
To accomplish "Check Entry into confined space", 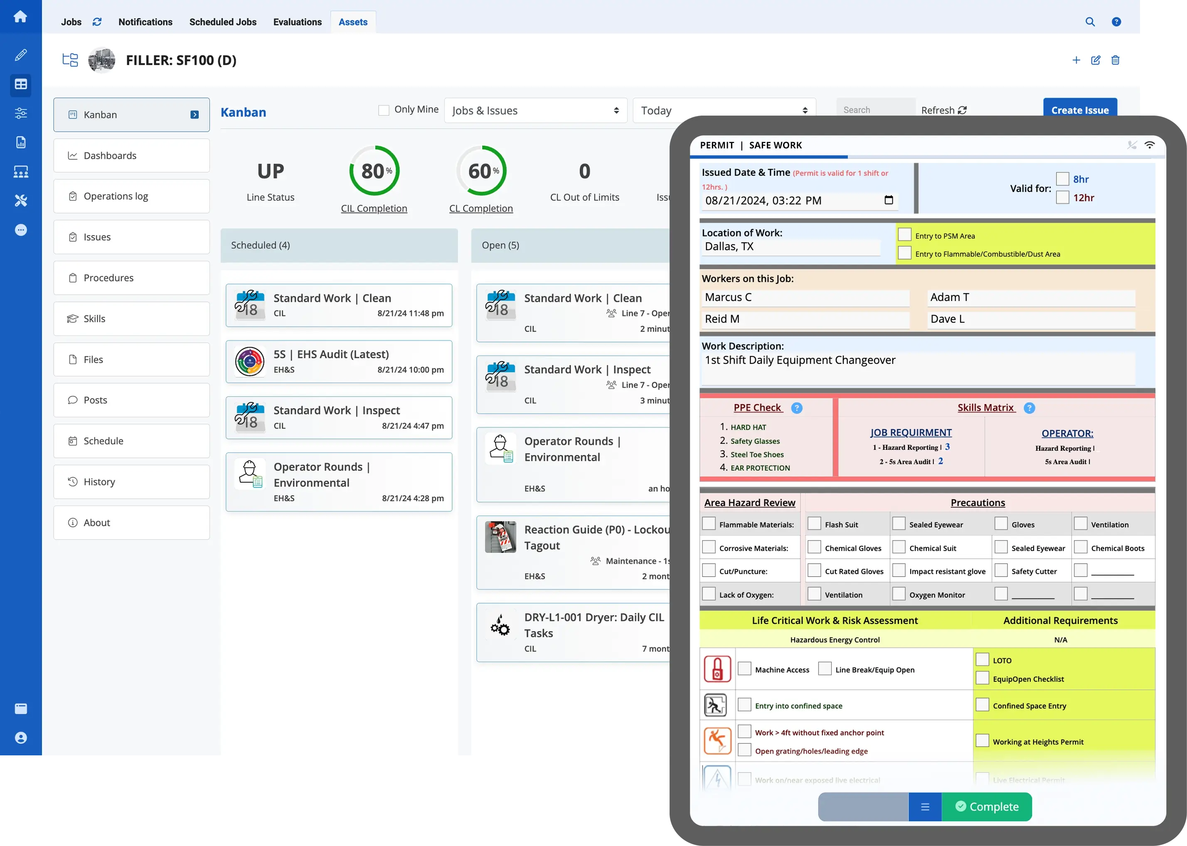I will 745,705.
